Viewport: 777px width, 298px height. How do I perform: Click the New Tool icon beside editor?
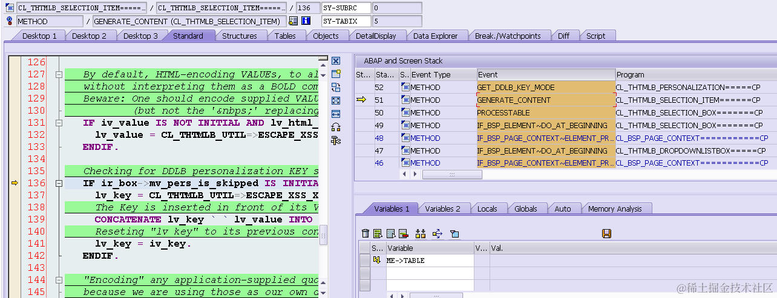tap(336, 74)
